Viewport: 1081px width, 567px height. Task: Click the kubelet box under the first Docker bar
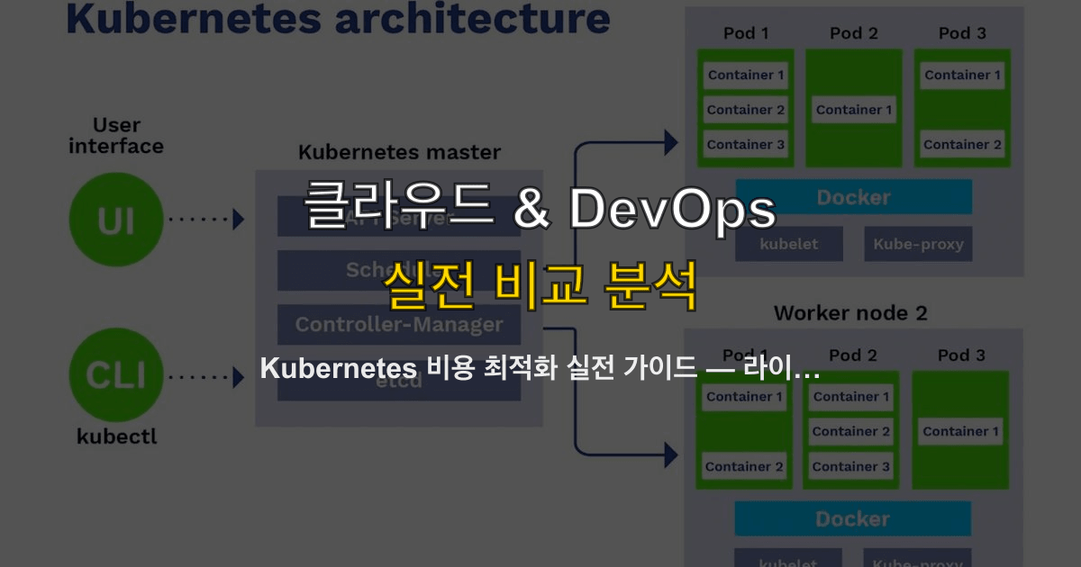[x=788, y=244]
